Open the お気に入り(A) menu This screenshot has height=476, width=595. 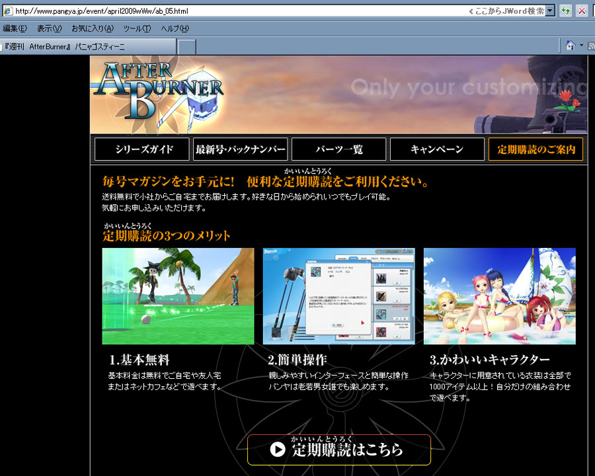93,28
